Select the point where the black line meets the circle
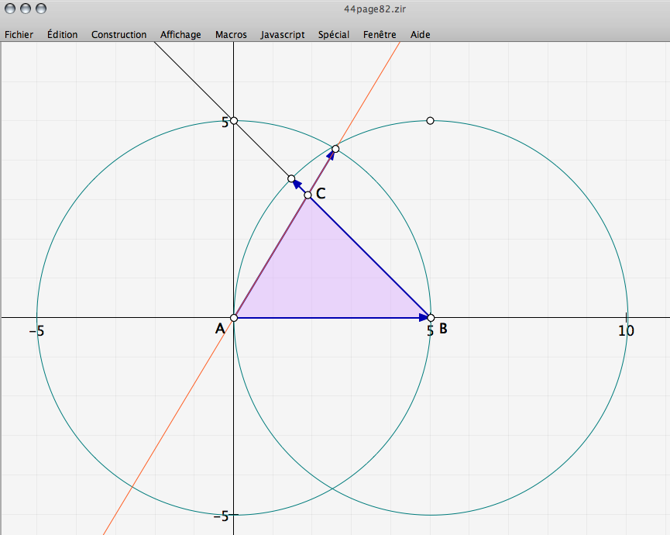This screenshot has width=670, height=535. pyautogui.click(x=291, y=178)
